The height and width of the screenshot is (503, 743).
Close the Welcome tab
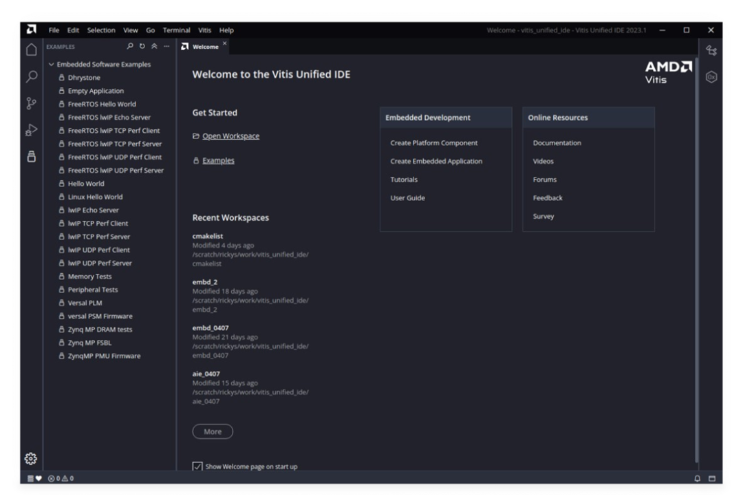click(224, 43)
